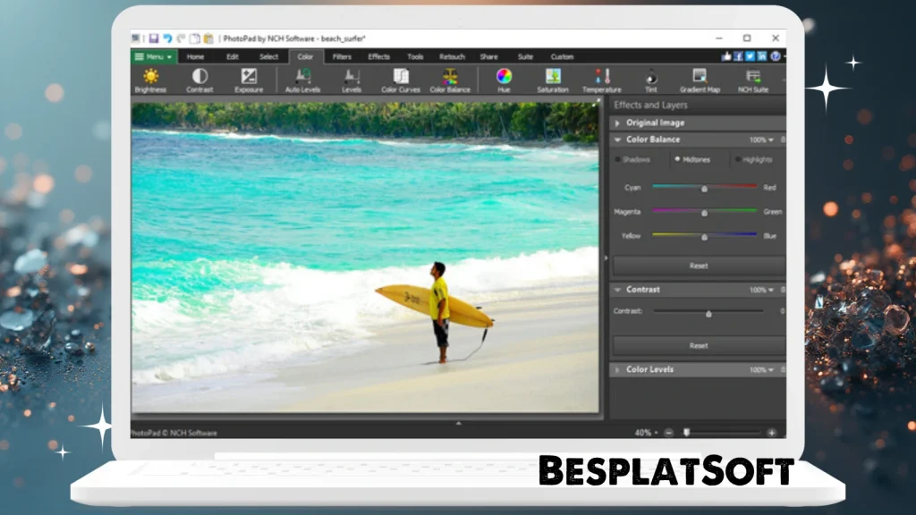Image resolution: width=916 pixels, height=515 pixels.
Task: Select the Shadows radio button
Action: 617,160
